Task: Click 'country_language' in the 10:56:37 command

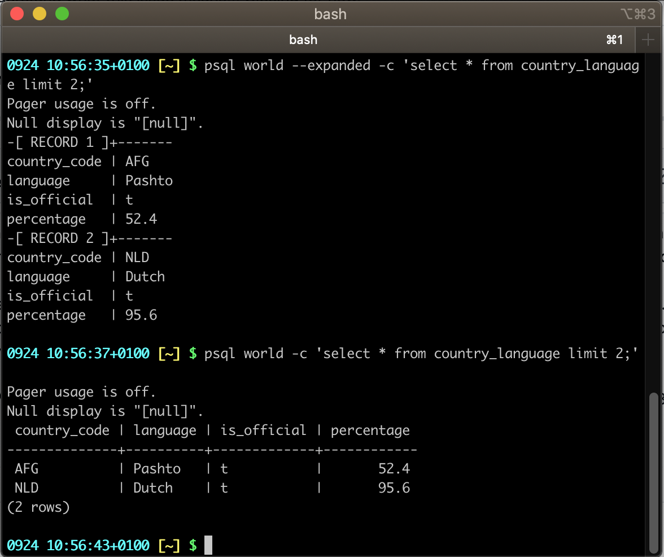Action: [497, 354]
